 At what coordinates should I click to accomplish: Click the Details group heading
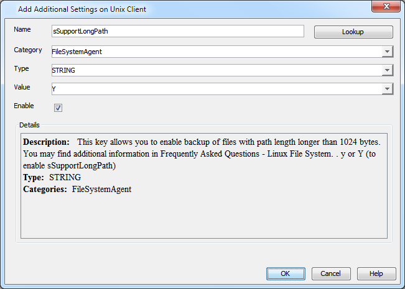pyautogui.click(x=29, y=125)
